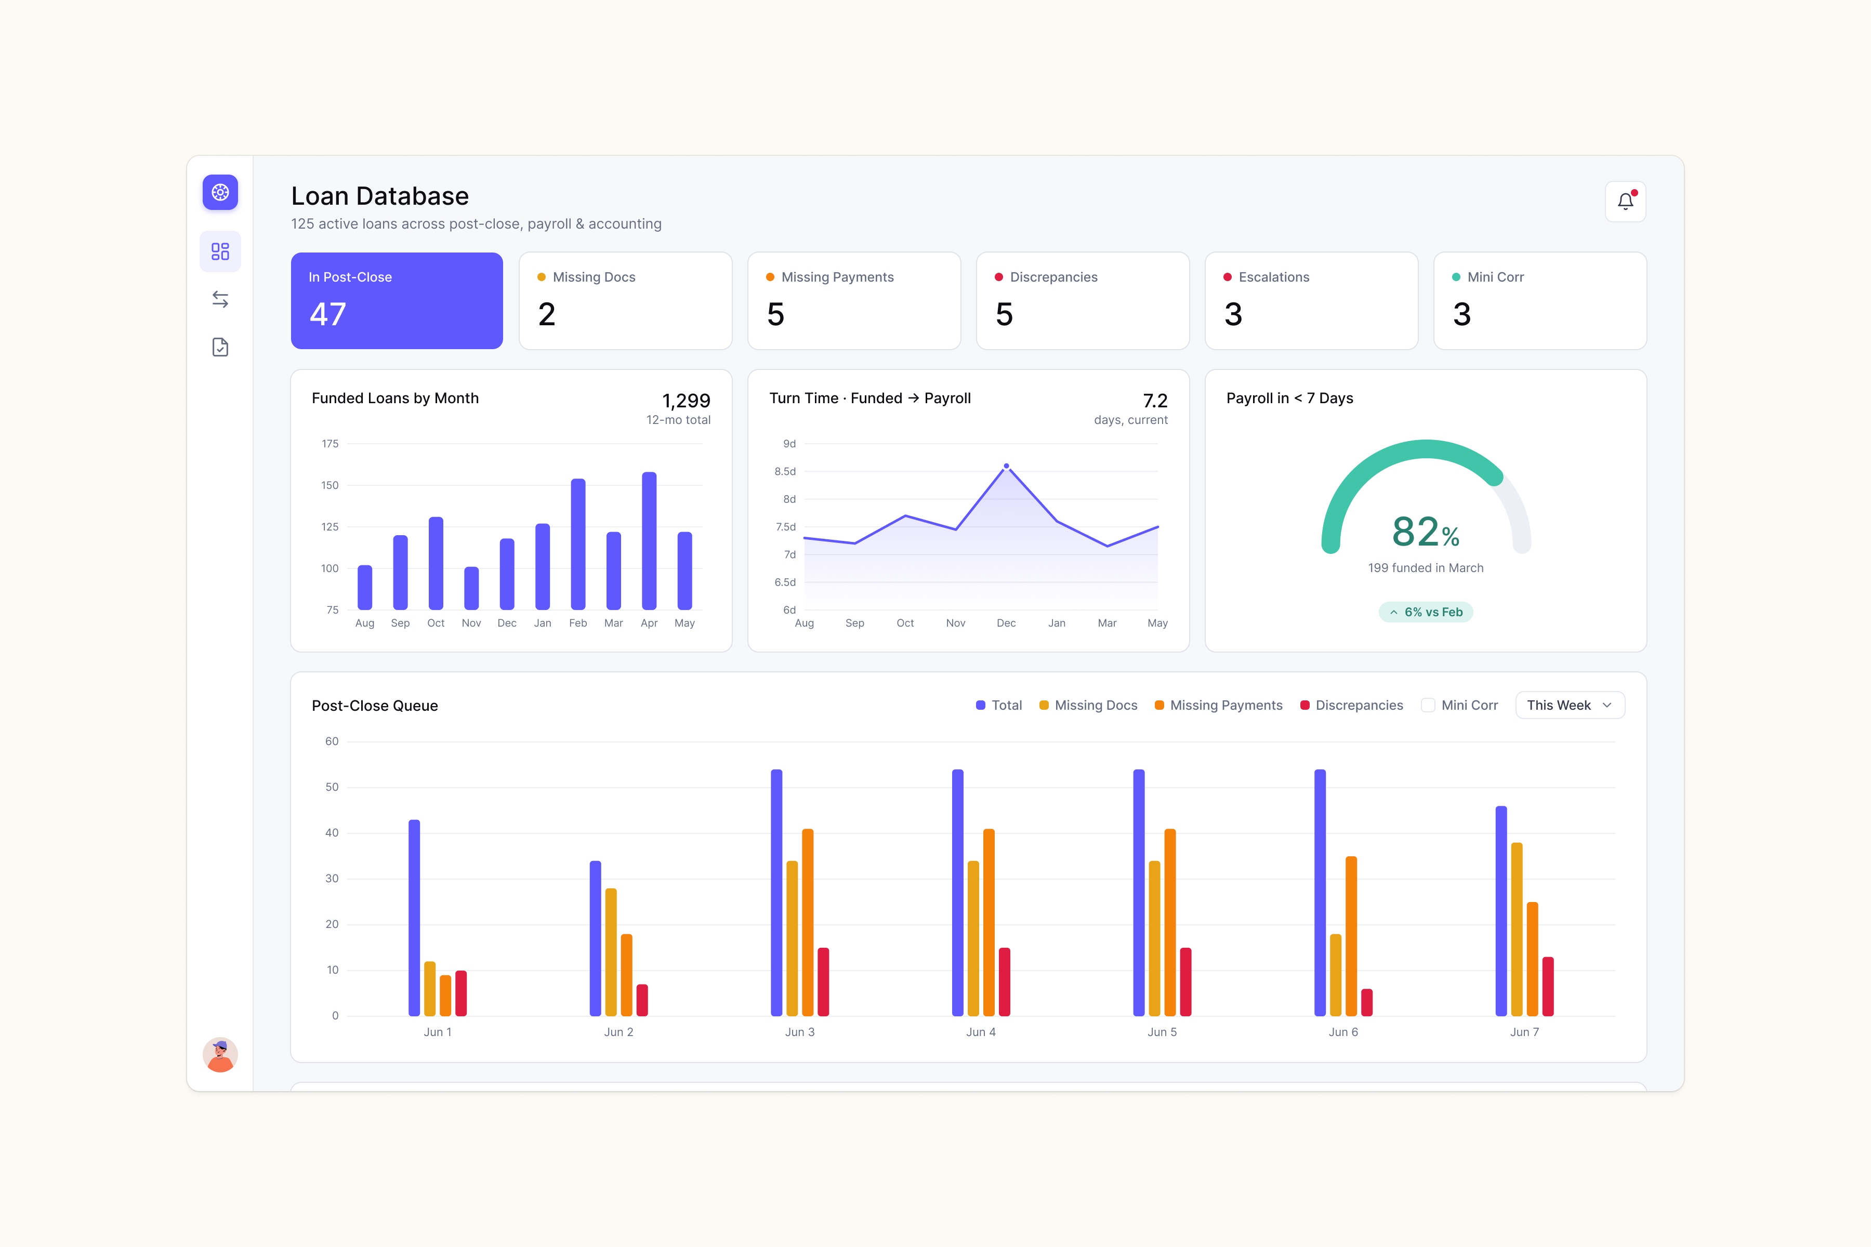Viewport: 1871px width, 1247px height.
Task: Click the Jun 3 Discrepancies bar
Action: click(x=823, y=981)
